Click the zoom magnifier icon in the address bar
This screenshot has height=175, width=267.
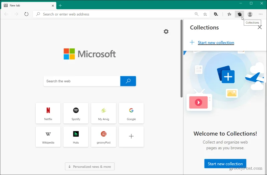pos(197,14)
